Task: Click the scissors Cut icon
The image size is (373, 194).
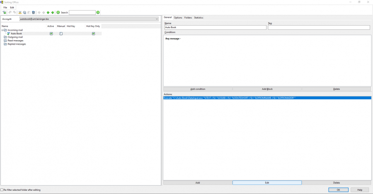Action: click(20, 12)
